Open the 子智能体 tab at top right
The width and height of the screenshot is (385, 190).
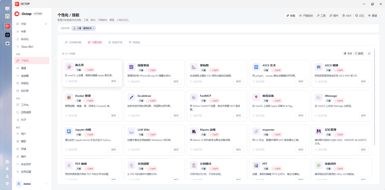306,15
